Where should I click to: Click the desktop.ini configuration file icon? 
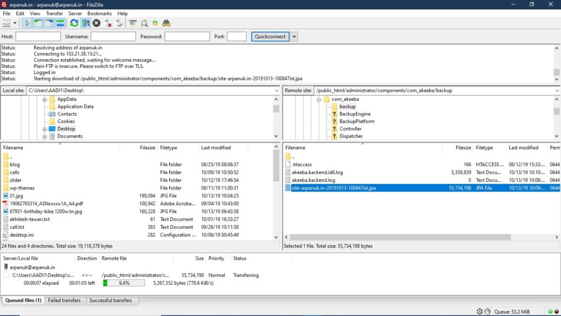coord(5,235)
